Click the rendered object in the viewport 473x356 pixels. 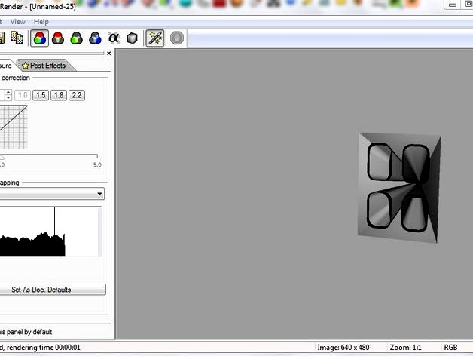coord(398,187)
